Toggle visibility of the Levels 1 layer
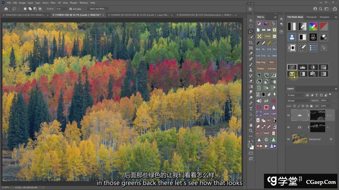339x190 pixels. point(288,115)
